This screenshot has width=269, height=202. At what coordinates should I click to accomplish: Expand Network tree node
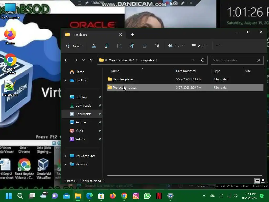(x=65, y=164)
